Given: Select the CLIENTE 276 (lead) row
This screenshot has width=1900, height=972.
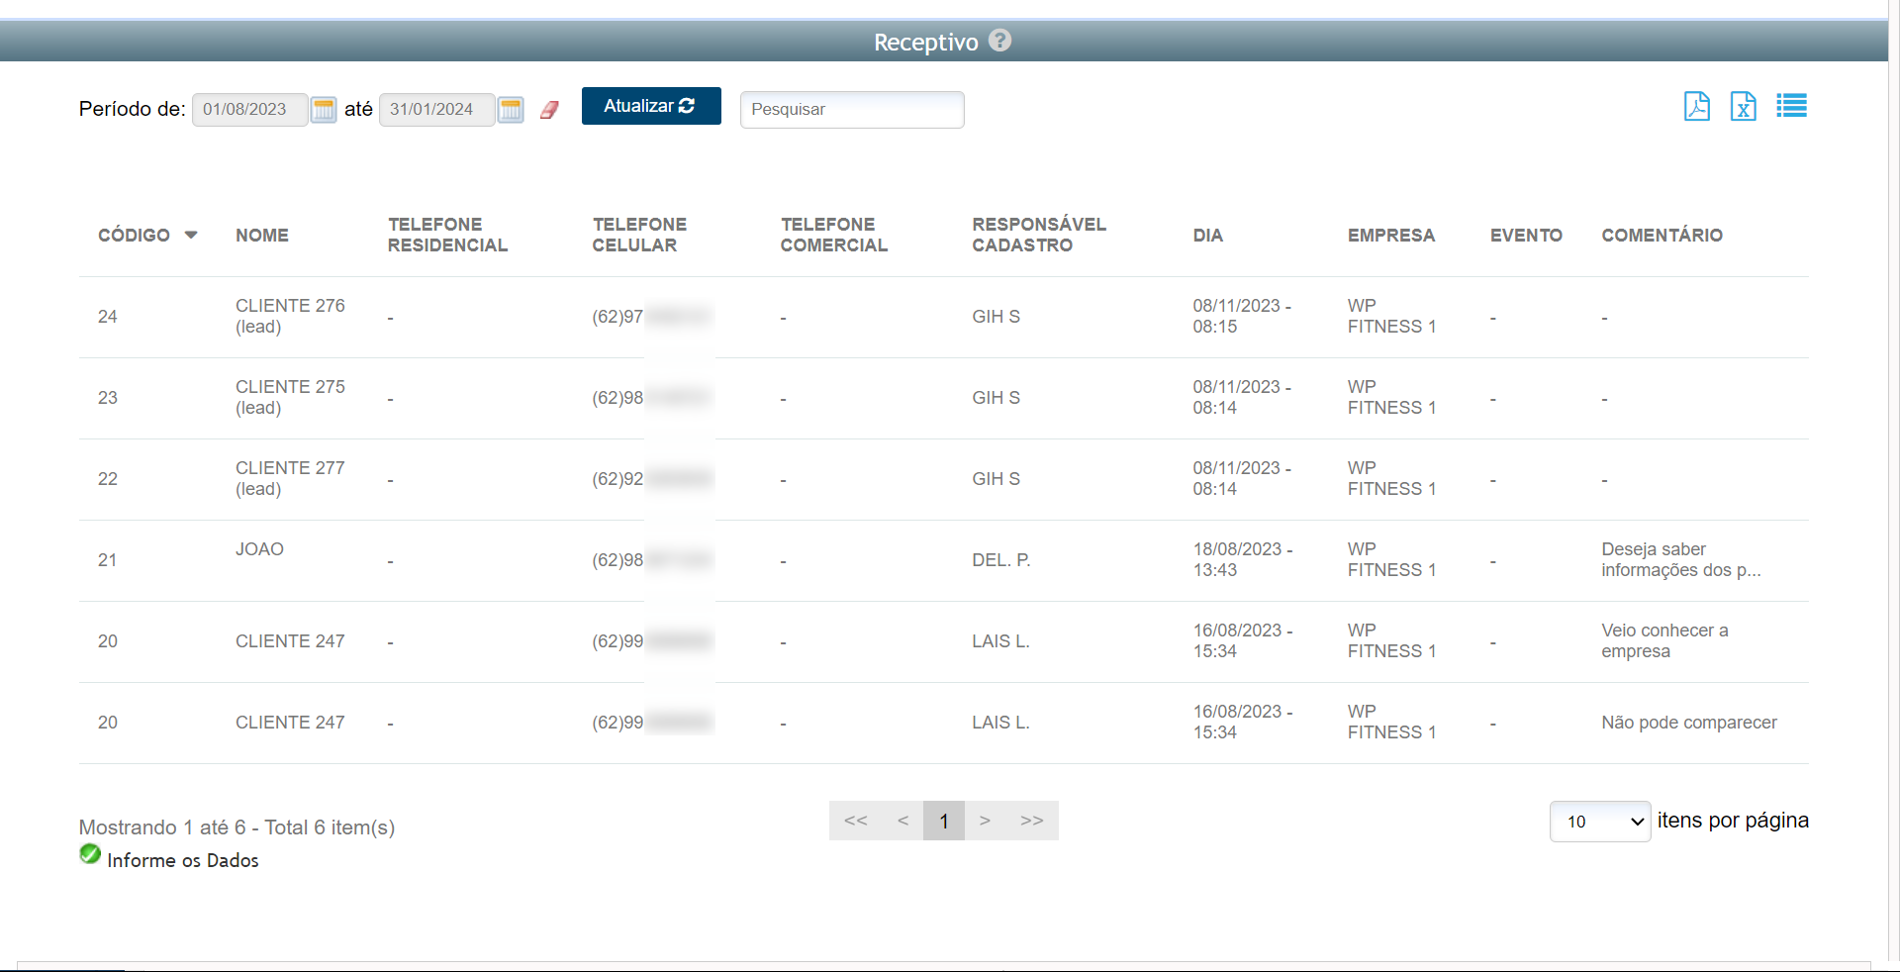Looking at the screenshot, I should 290,317.
